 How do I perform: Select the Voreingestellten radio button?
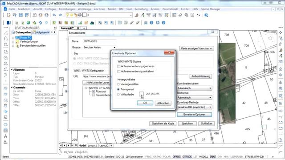pyautogui.click(x=118, y=84)
